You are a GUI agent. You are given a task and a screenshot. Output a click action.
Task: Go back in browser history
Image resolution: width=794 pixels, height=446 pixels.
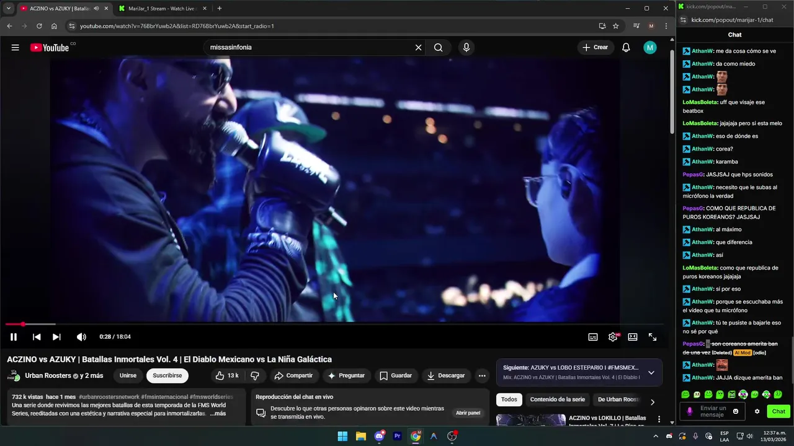(9, 26)
